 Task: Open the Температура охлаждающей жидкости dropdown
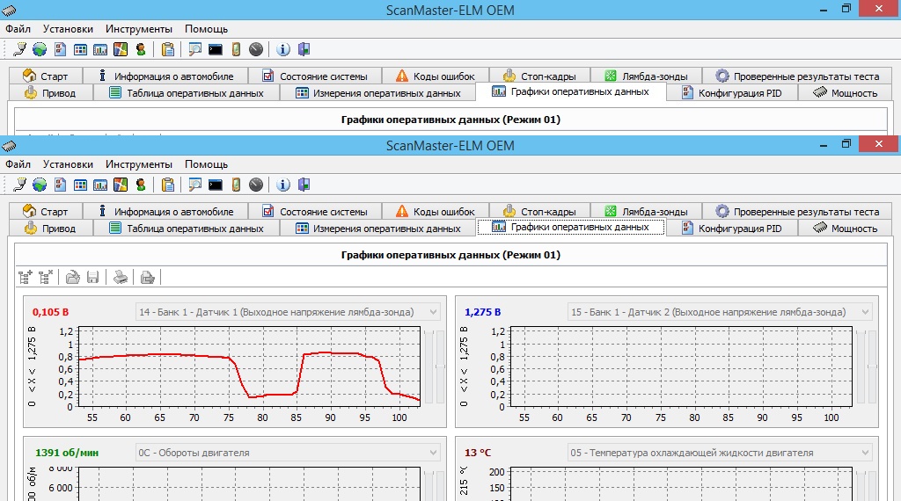click(x=864, y=453)
